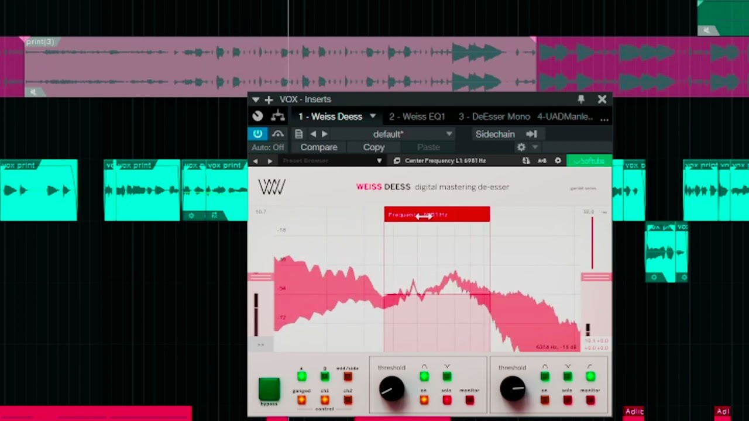Select bell filter shape on first band

424,377
